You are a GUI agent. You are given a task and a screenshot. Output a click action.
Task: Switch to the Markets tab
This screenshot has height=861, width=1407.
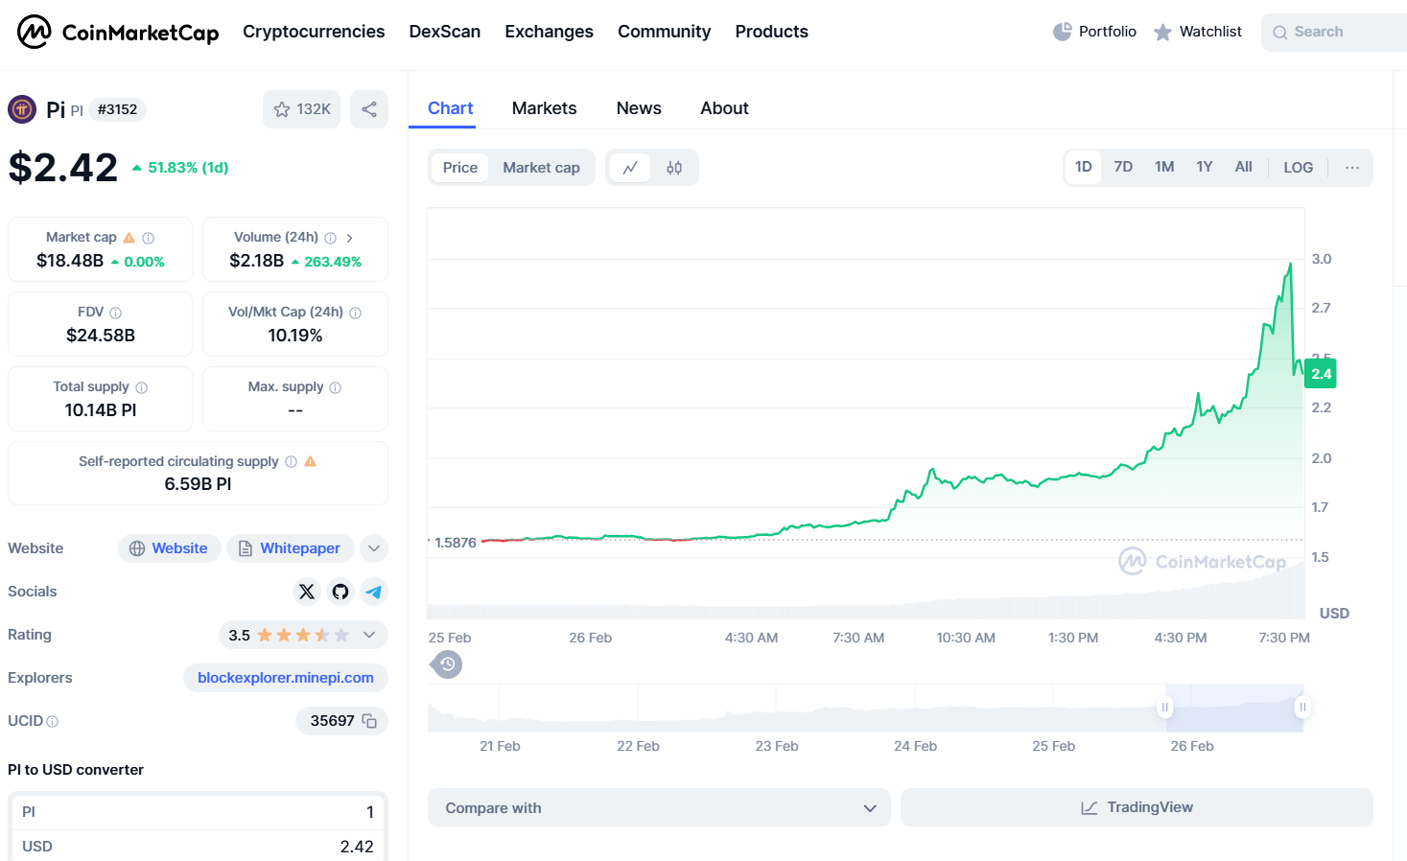click(x=545, y=108)
